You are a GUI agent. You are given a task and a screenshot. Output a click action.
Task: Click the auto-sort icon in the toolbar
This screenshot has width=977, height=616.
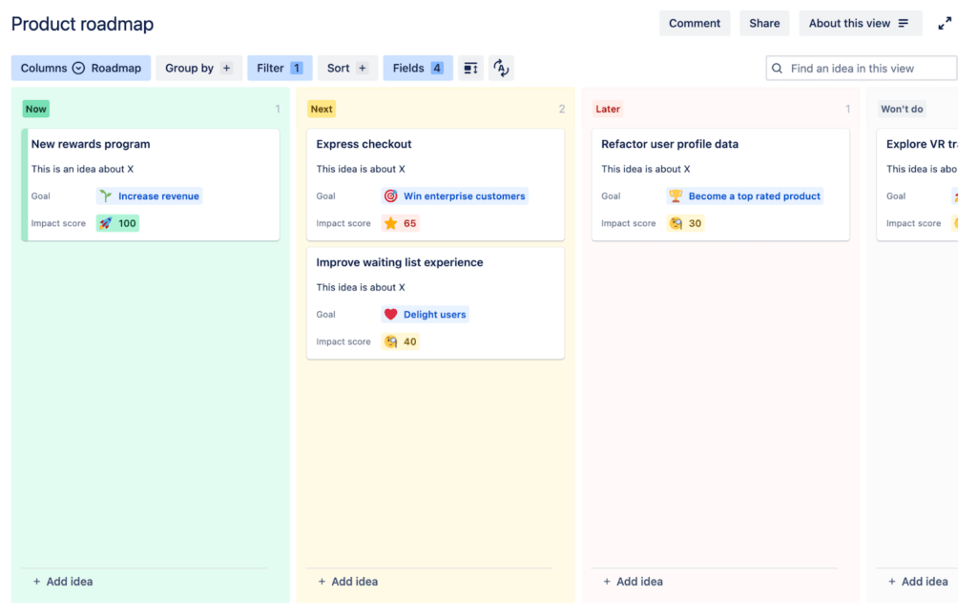coord(501,68)
